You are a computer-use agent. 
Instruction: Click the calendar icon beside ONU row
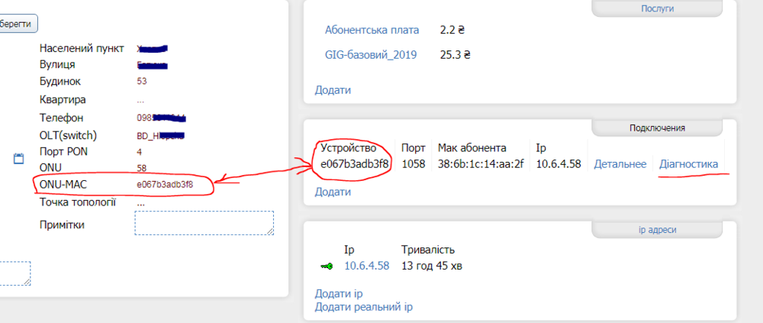(19, 159)
